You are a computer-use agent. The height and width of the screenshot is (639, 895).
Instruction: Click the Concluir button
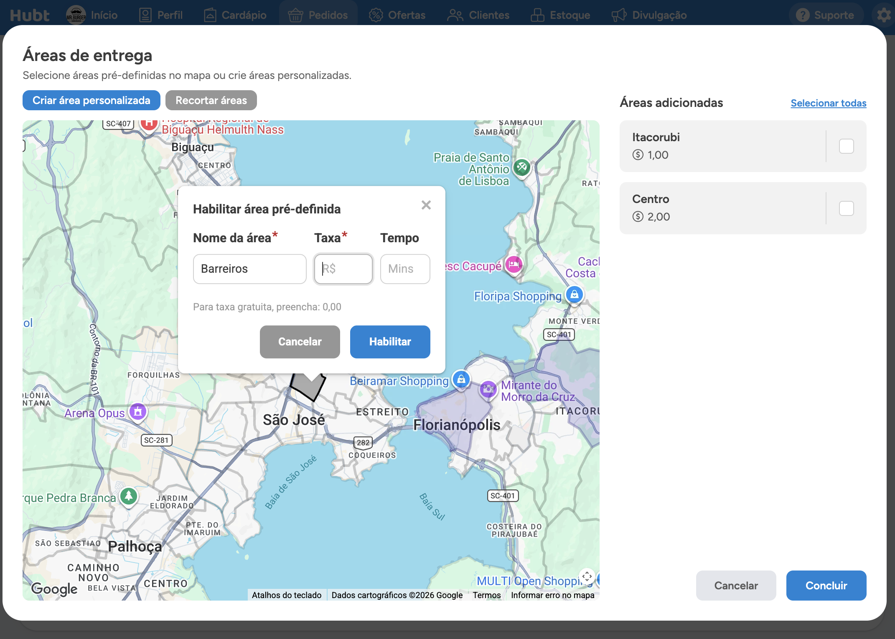tap(826, 586)
